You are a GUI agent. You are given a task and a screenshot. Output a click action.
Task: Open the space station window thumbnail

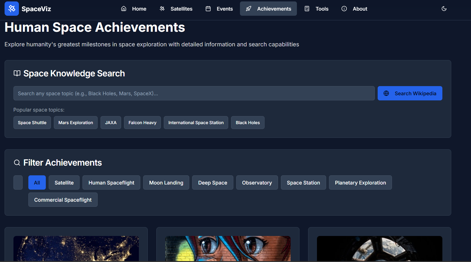(x=380, y=248)
